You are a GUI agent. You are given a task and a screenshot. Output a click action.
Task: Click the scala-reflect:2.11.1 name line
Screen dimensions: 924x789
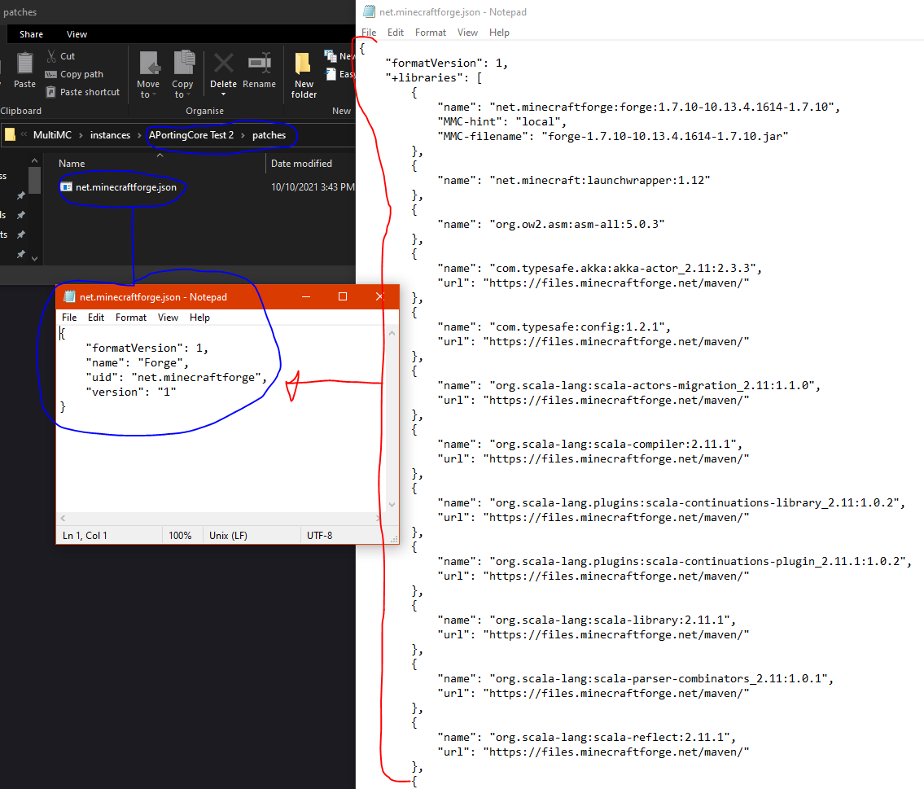click(586, 737)
